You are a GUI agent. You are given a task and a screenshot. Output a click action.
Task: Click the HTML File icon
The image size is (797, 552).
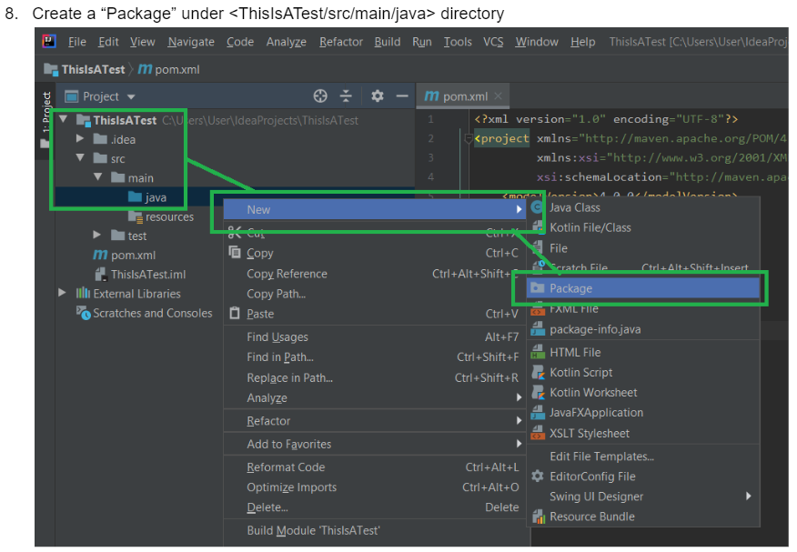pyautogui.click(x=538, y=352)
